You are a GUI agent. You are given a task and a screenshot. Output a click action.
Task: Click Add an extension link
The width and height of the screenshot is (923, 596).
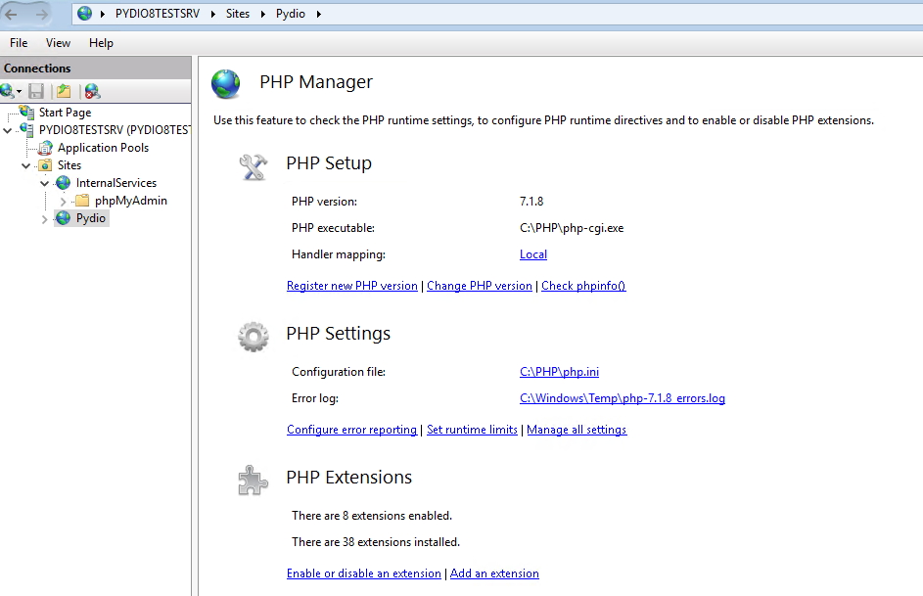(494, 573)
